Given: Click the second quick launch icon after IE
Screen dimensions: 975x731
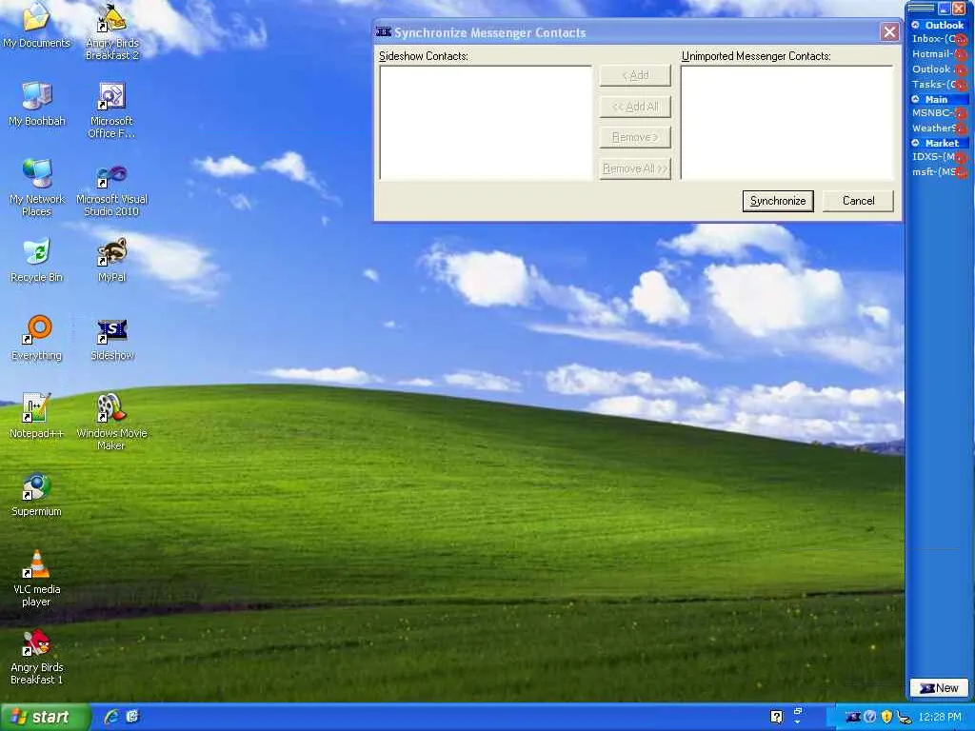Looking at the screenshot, I should pyautogui.click(x=132, y=716).
